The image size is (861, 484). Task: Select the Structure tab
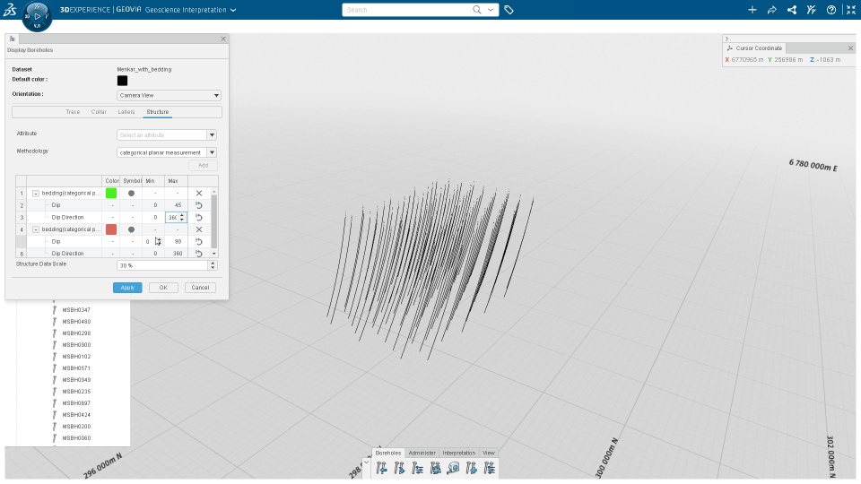158,112
